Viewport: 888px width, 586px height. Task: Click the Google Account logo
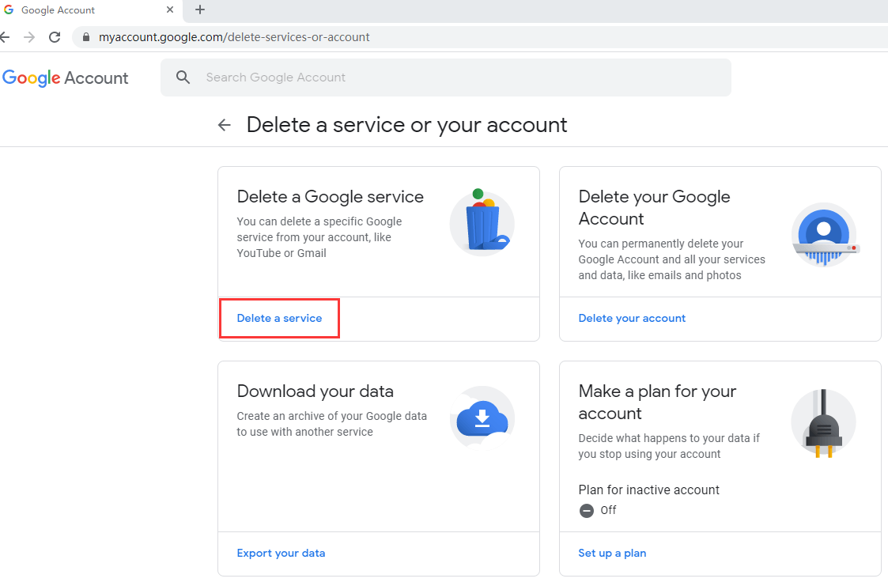[x=66, y=78]
